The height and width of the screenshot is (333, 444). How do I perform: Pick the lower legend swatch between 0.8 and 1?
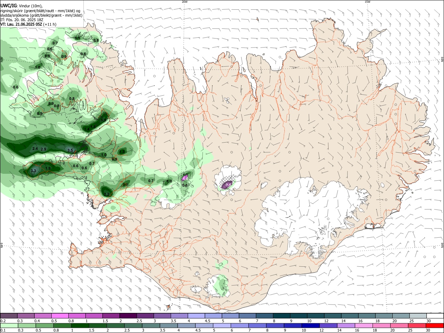pos(62,325)
